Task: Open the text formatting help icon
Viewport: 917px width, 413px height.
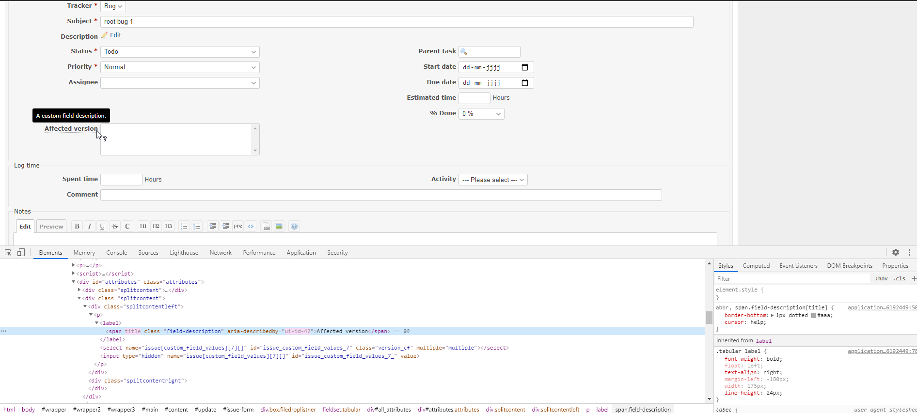Action: tap(294, 226)
